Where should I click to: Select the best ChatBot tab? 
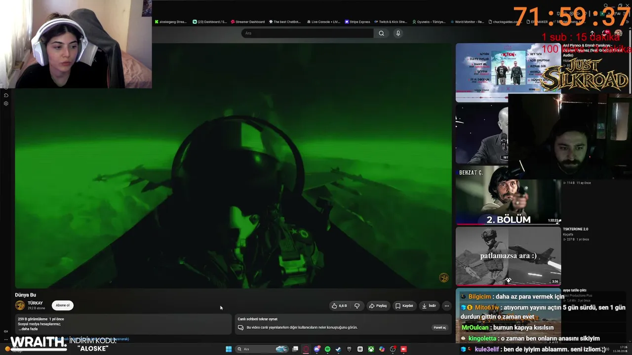click(285, 22)
